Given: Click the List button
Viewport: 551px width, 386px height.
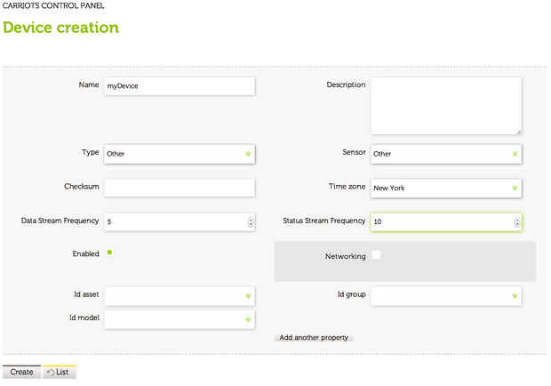Looking at the screenshot, I should coord(60,372).
